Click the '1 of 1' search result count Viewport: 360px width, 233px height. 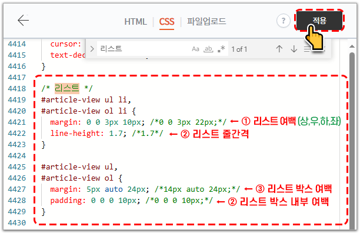tap(239, 49)
